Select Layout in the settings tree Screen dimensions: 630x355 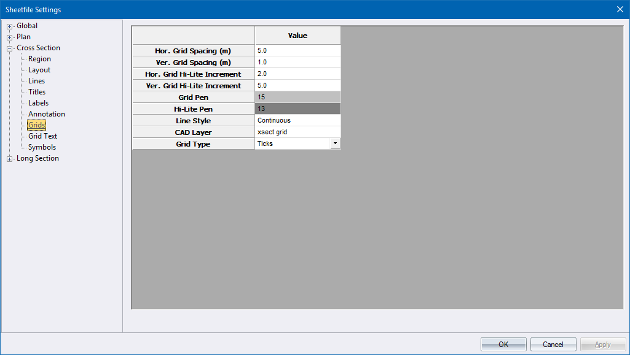tap(39, 70)
